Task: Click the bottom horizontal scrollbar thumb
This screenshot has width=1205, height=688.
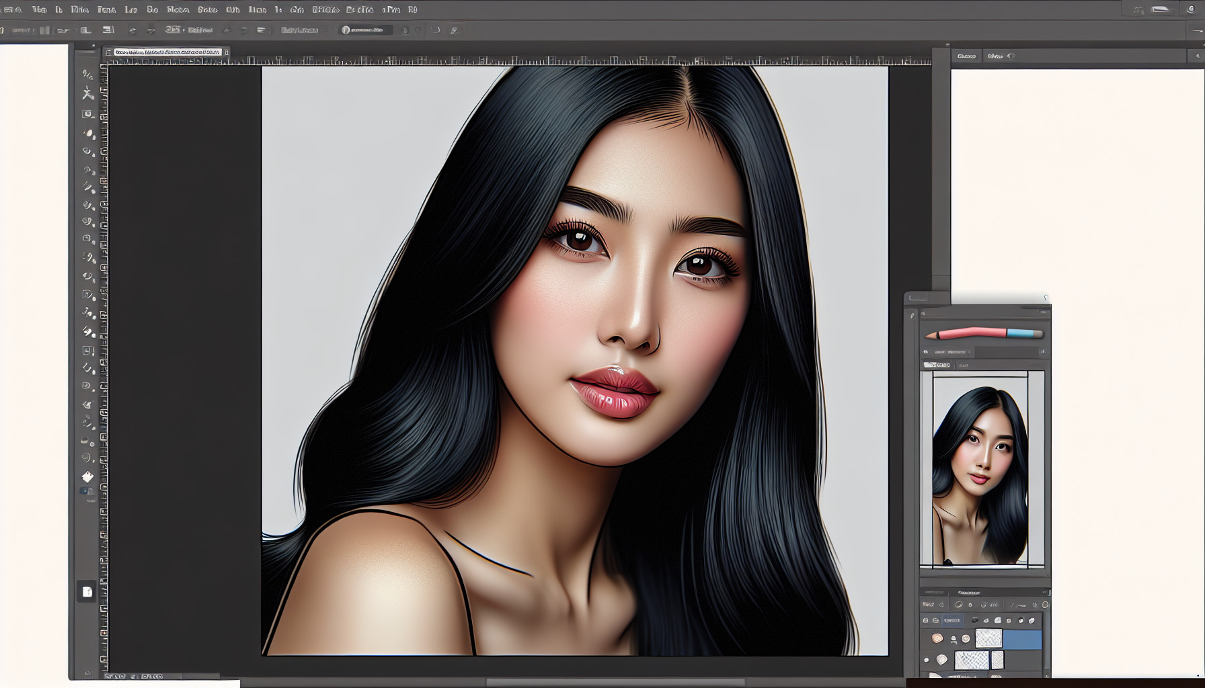Action: (615, 682)
